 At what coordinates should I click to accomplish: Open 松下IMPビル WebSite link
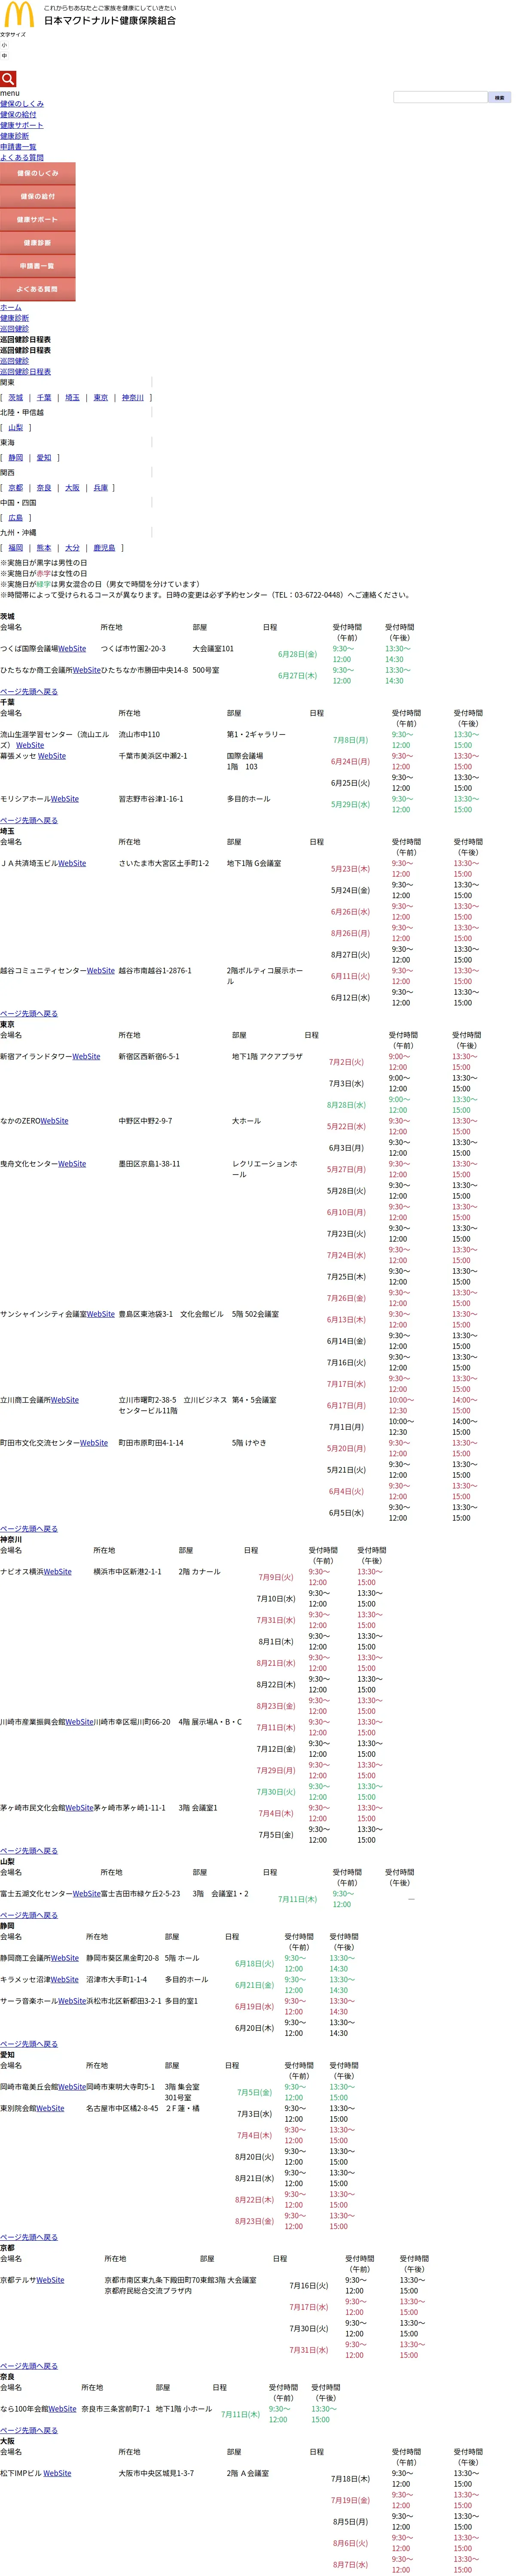point(57,2473)
